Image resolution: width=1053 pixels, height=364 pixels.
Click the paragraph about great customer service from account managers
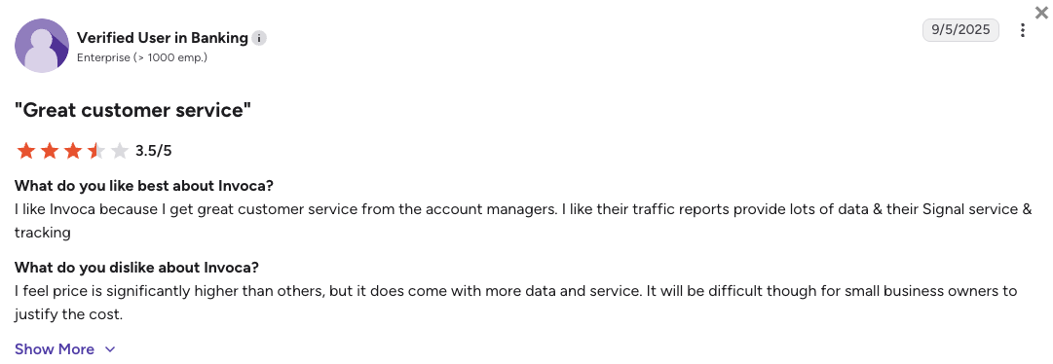pos(523,221)
